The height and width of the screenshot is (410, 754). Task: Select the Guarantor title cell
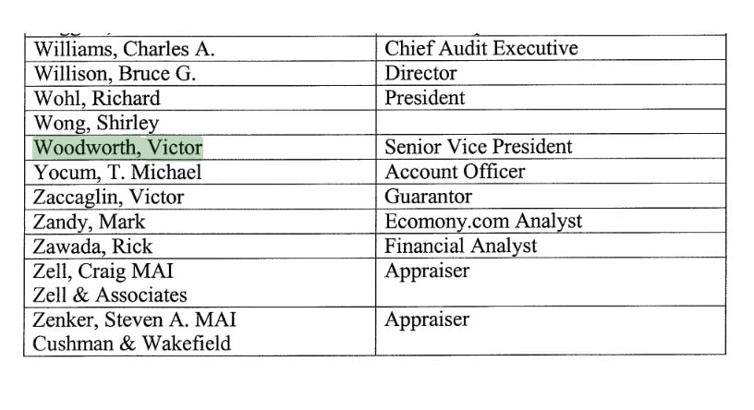[x=551, y=196]
